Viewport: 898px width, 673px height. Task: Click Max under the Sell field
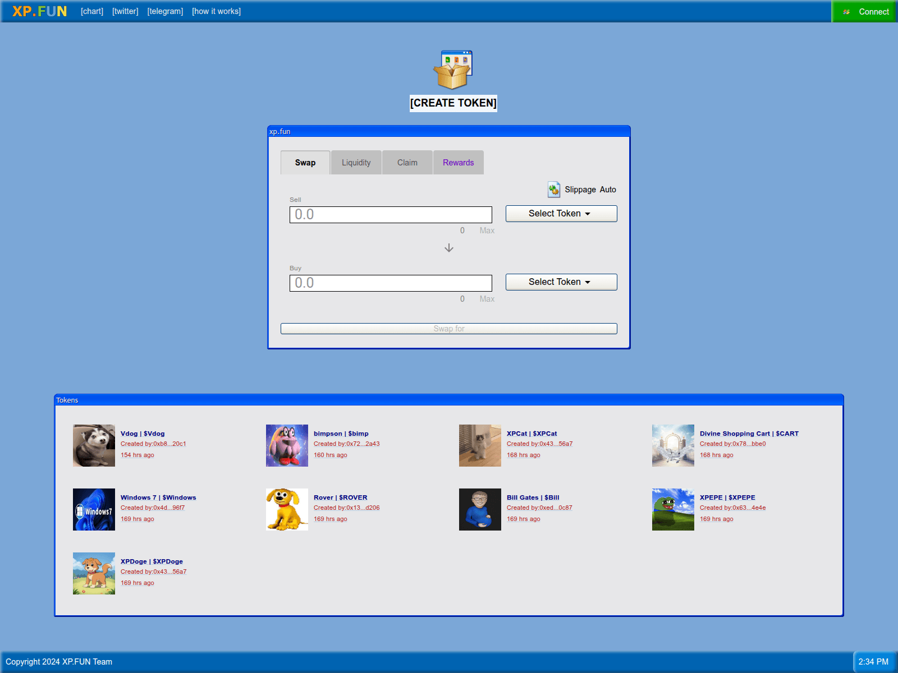coord(487,231)
